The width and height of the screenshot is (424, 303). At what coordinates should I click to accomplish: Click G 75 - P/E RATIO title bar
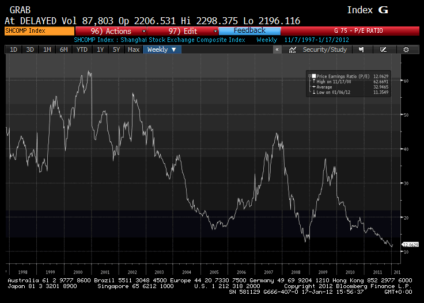tap(350, 30)
